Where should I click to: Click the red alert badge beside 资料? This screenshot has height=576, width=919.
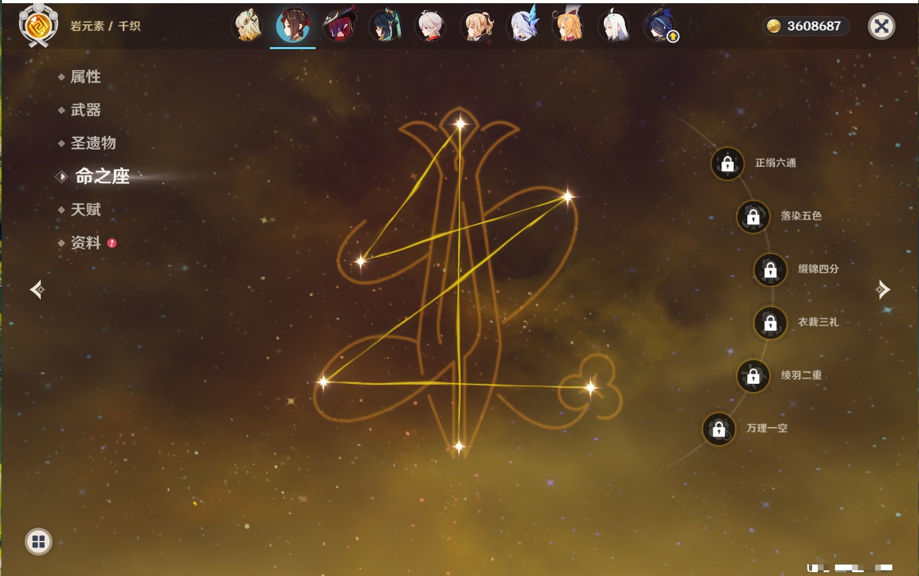click(112, 243)
